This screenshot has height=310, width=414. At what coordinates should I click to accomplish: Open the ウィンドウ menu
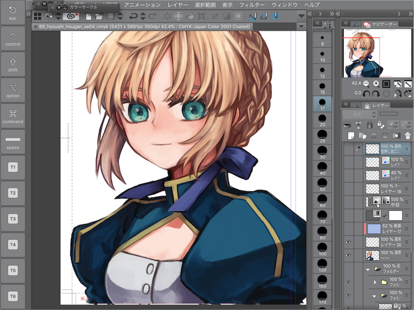click(285, 5)
